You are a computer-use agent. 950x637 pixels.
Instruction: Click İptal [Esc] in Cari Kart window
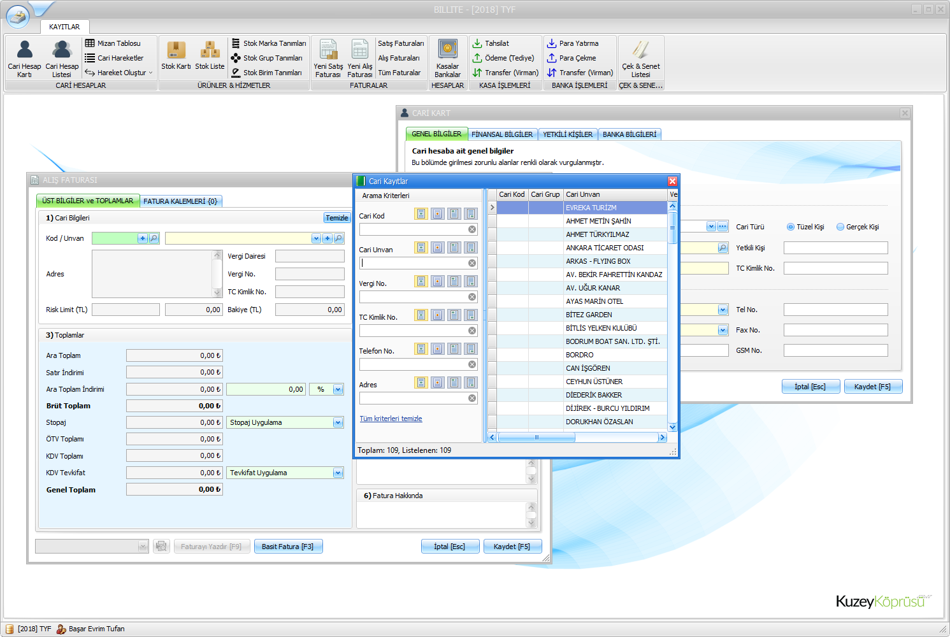pyautogui.click(x=810, y=387)
